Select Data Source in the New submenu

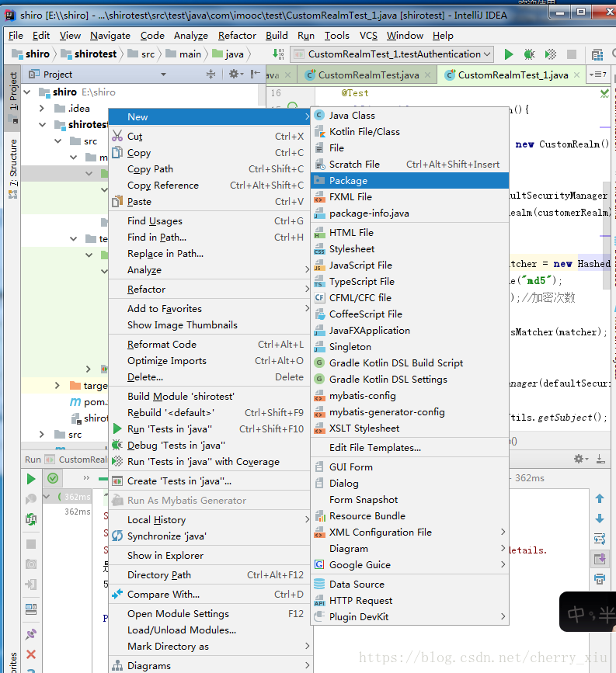(x=410, y=585)
